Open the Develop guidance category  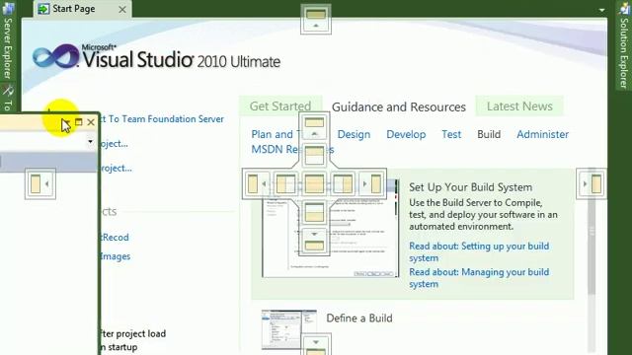[x=406, y=134]
